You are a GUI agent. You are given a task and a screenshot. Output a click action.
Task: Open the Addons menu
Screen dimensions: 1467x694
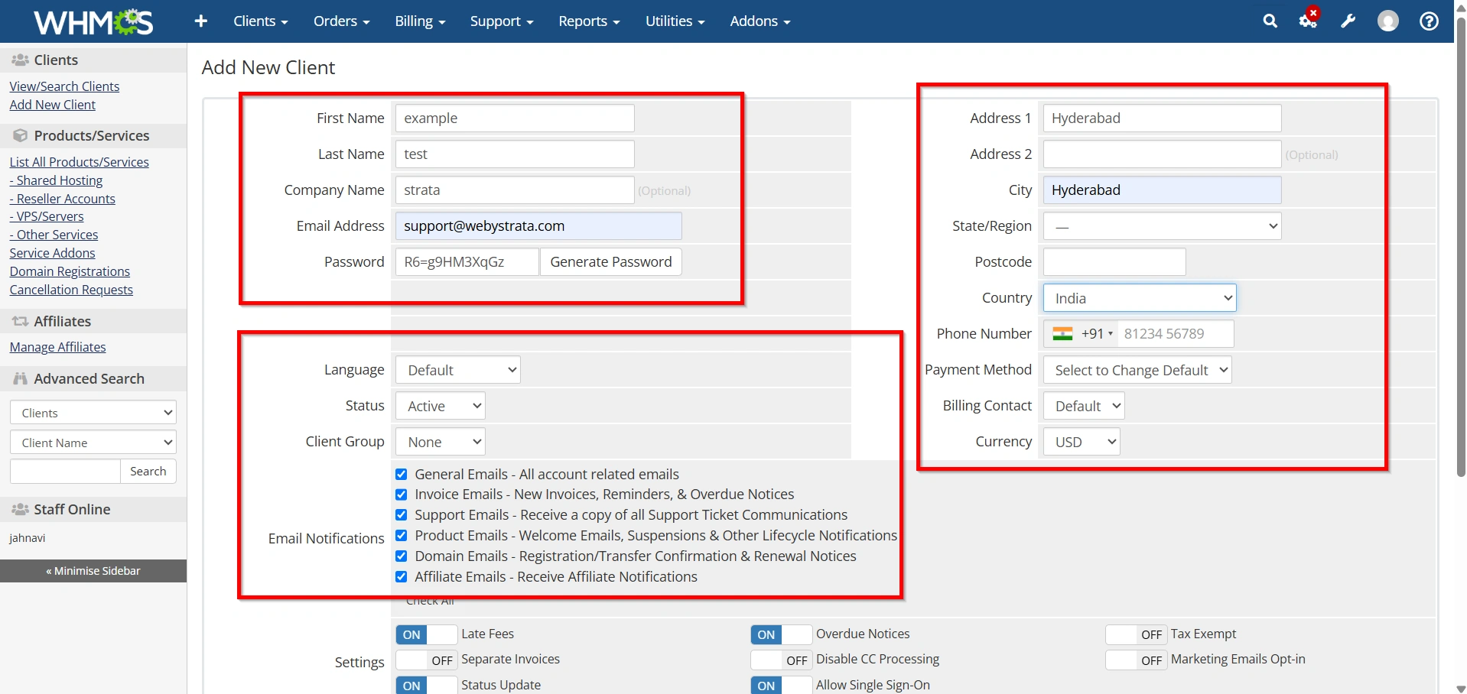760,21
